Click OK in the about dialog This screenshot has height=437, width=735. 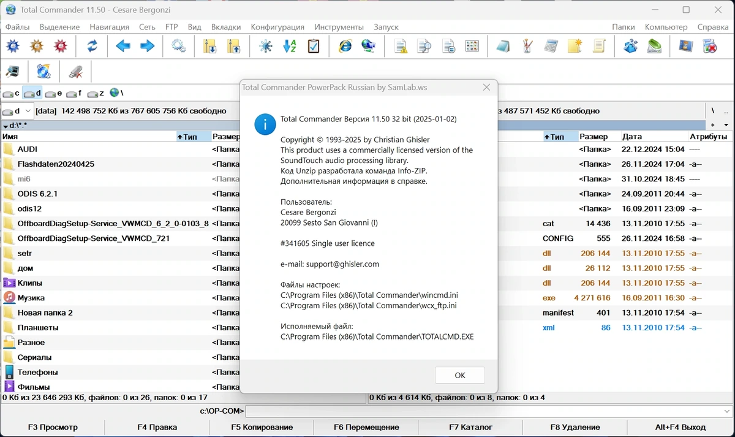[x=460, y=375]
